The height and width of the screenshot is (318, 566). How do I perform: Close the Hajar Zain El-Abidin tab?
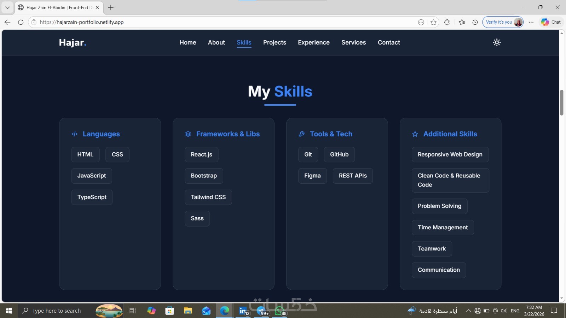coord(97,7)
